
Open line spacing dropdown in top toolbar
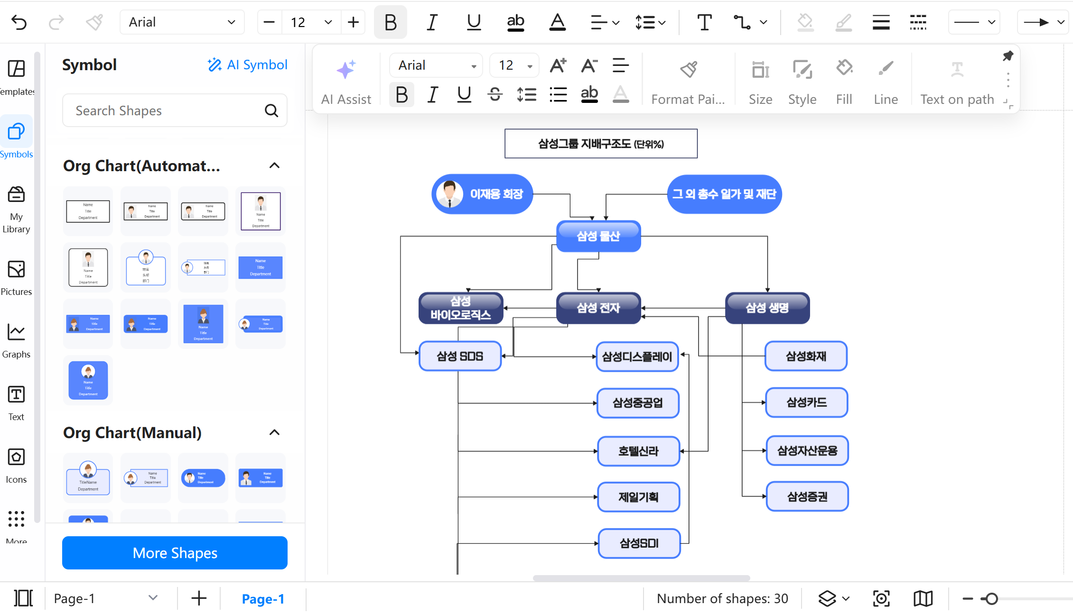(x=650, y=22)
